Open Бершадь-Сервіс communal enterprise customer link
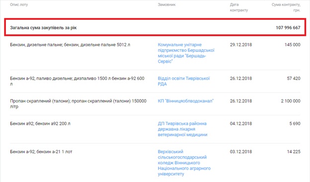Viewport: 310px width, 182px height. [186, 53]
